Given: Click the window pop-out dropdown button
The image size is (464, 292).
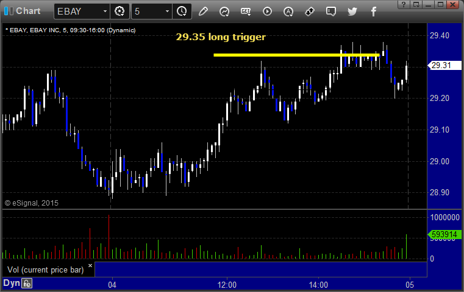Looking at the screenshot, I should point(416,4).
